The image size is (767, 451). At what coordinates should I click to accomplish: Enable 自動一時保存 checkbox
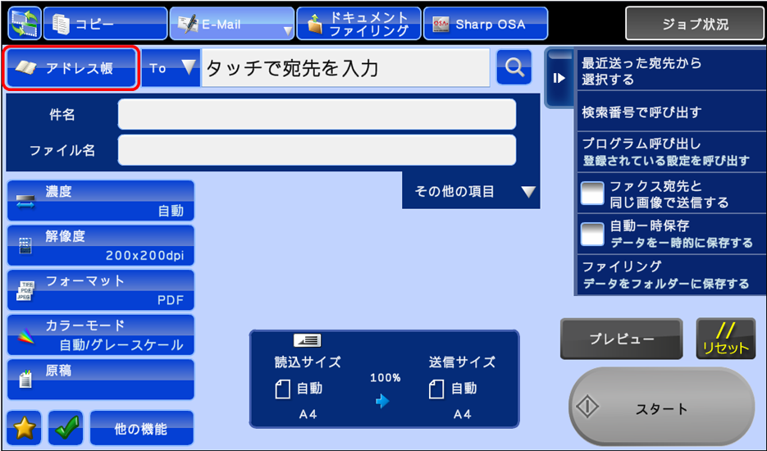(592, 234)
